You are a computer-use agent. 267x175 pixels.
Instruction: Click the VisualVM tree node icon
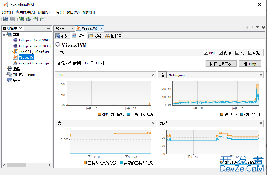tap(15, 57)
